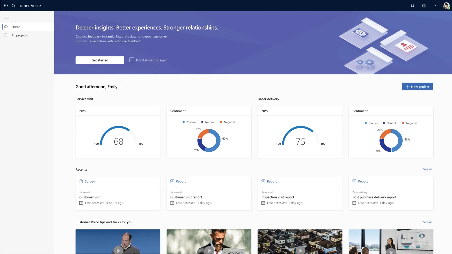Click the All projects icon in sidebar
452x254 pixels.
pos(6,35)
